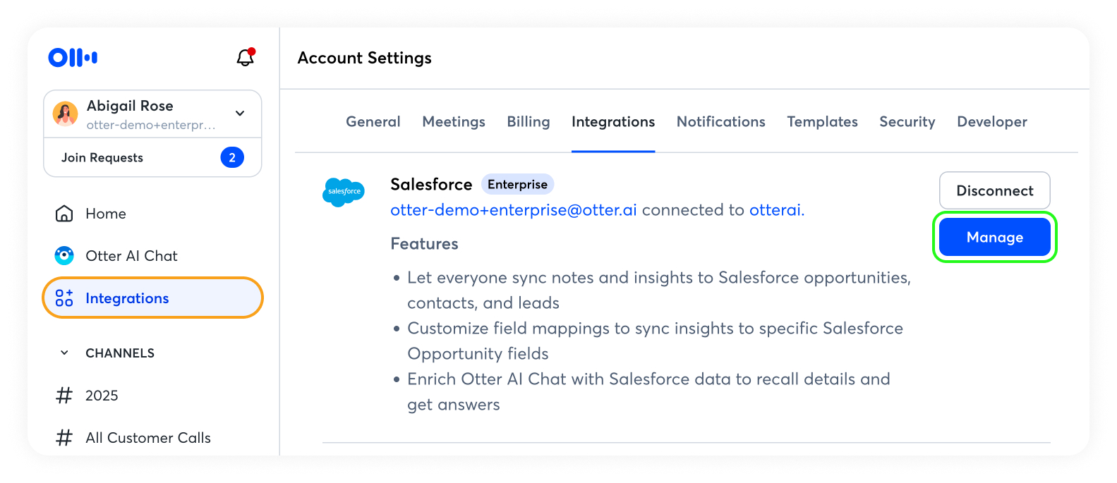Click the Integrations grid icon
The image size is (1117, 483).
pos(64,298)
